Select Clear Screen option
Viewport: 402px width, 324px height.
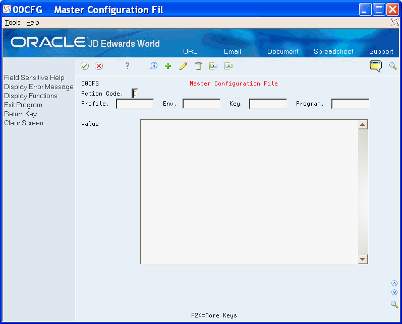pyautogui.click(x=24, y=123)
